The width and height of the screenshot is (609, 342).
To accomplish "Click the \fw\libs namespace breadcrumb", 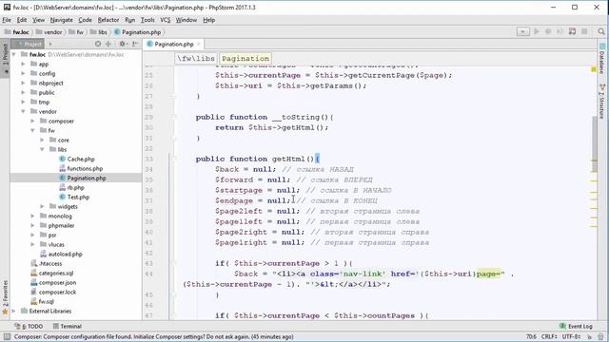I will click(x=196, y=59).
